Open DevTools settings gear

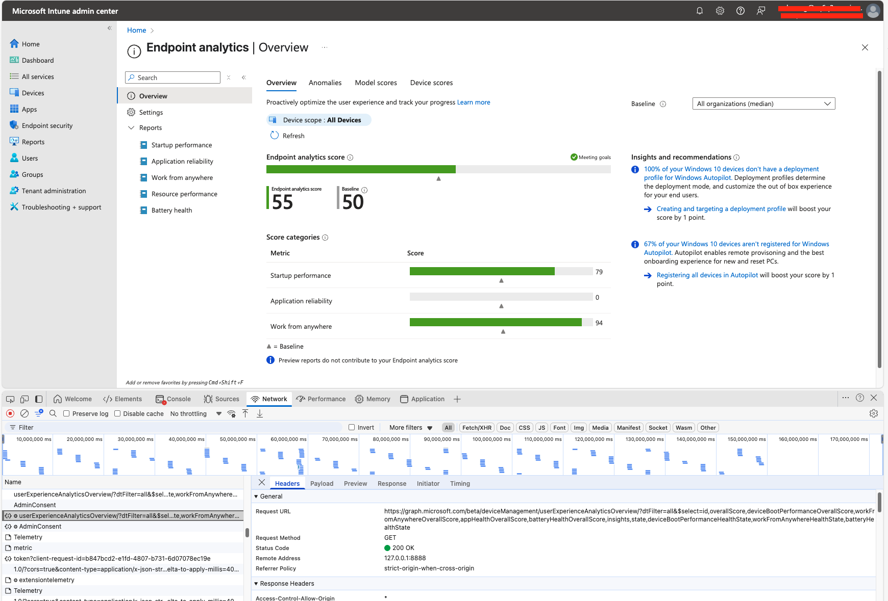[874, 413]
